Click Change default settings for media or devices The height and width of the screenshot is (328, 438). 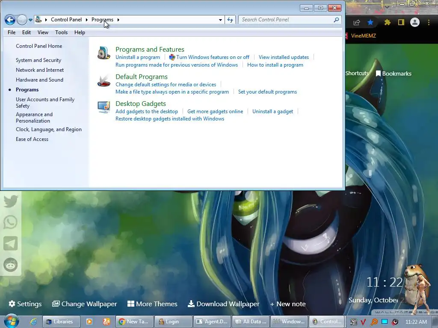point(166,85)
